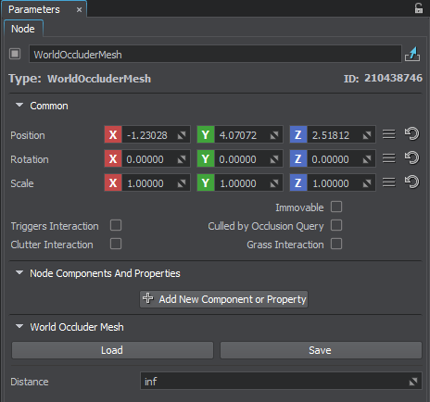The width and height of the screenshot is (430, 402).
Task: Enable Culled by Occlusion Query checkbox
Action: click(336, 225)
